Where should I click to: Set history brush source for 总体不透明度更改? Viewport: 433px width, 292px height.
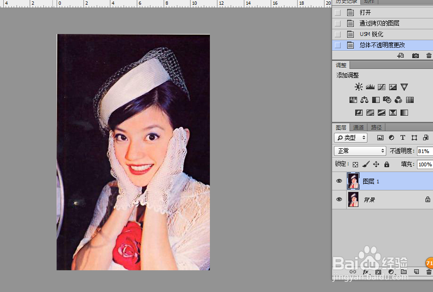[338, 45]
